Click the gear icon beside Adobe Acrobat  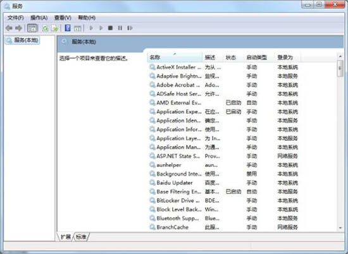pos(152,85)
